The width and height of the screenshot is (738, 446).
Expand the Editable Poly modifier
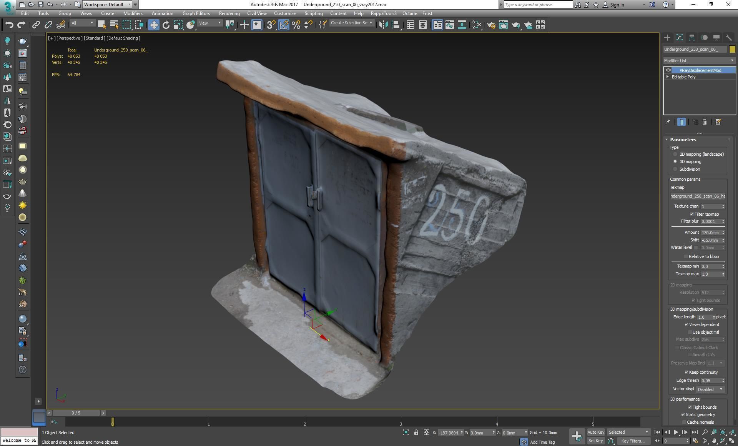tap(668, 77)
